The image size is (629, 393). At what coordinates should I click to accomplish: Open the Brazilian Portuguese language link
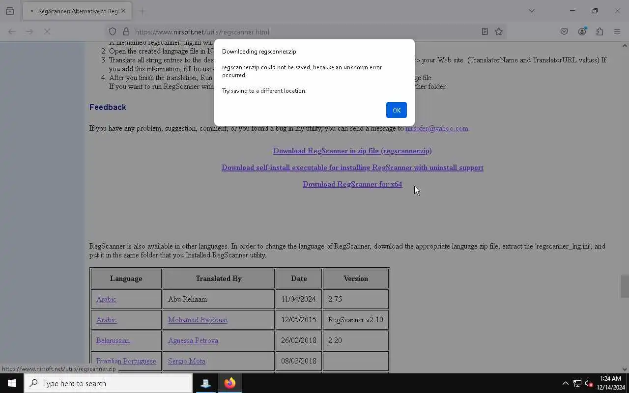pos(126,361)
